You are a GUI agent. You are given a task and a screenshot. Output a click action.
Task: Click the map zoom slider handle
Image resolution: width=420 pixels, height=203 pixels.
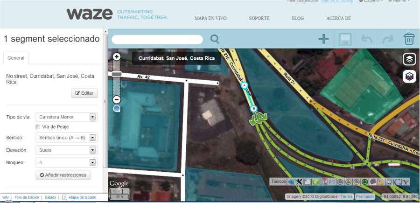(x=117, y=74)
